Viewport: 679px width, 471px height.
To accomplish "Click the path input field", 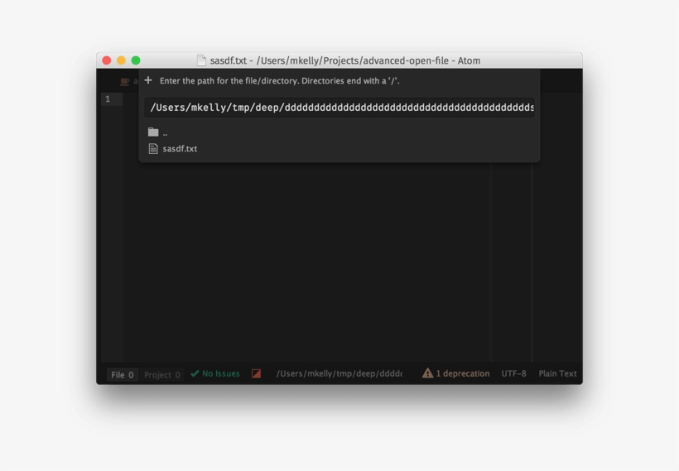I will pos(339,108).
